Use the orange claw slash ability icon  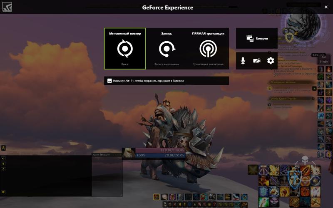(x=305, y=170)
